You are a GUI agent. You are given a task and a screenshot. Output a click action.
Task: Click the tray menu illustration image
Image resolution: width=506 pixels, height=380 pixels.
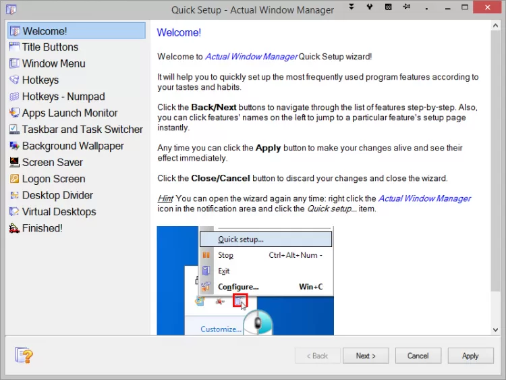click(246, 280)
